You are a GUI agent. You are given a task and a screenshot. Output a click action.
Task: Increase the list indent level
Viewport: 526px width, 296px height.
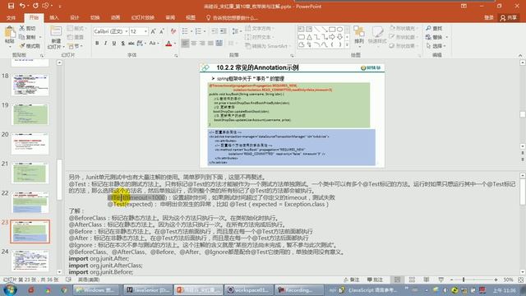(x=223, y=31)
